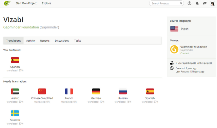Viewport: 217px width, 128px height.
Task: Open the notifications bell icon
Action: click(197, 3)
